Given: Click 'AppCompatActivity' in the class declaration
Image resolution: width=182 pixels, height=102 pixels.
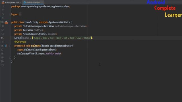Looking at the screenshot, I should click(x=59, y=22).
